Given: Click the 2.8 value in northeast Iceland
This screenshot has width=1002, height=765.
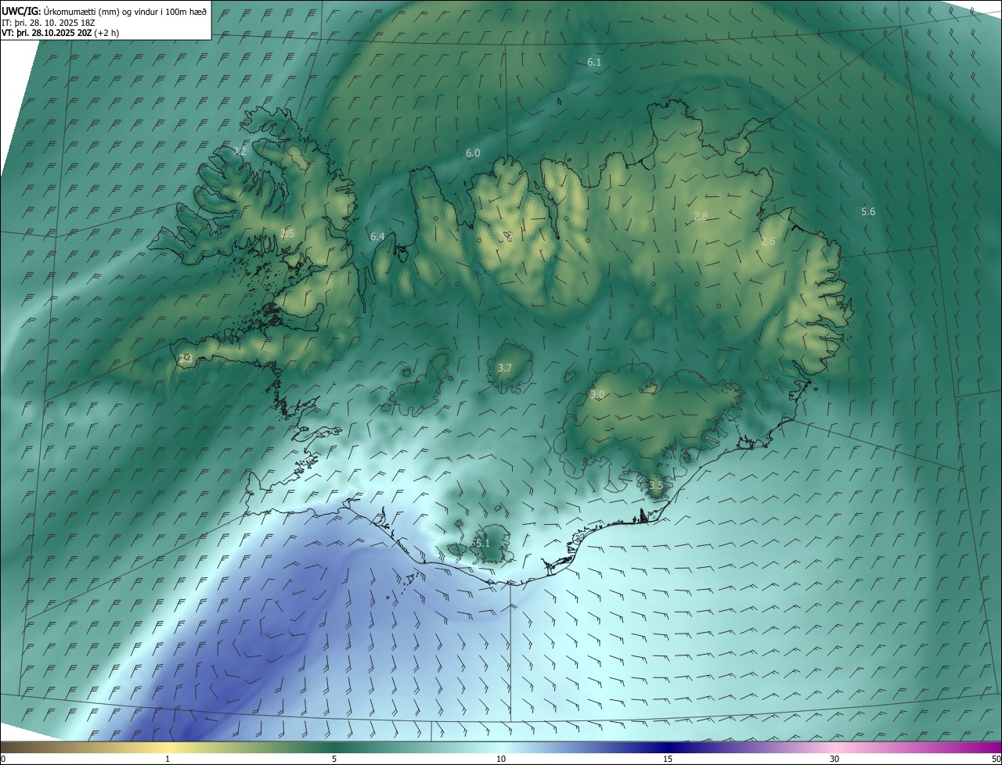Looking at the screenshot, I should click(701, 216).
